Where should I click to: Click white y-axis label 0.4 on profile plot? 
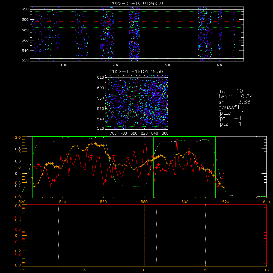(18, 173)
